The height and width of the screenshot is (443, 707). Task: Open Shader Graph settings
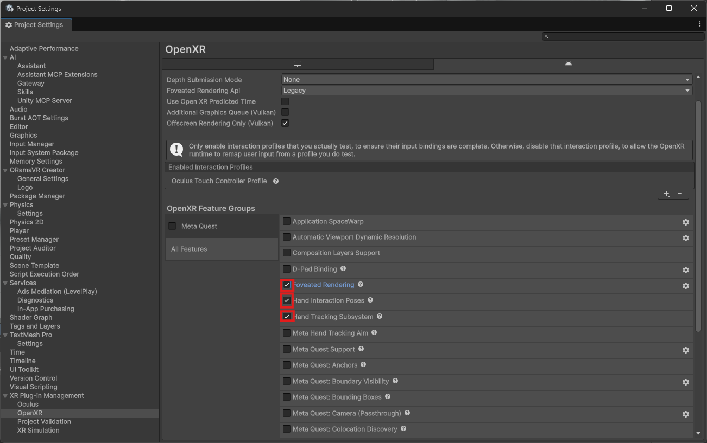pos(31,317)
